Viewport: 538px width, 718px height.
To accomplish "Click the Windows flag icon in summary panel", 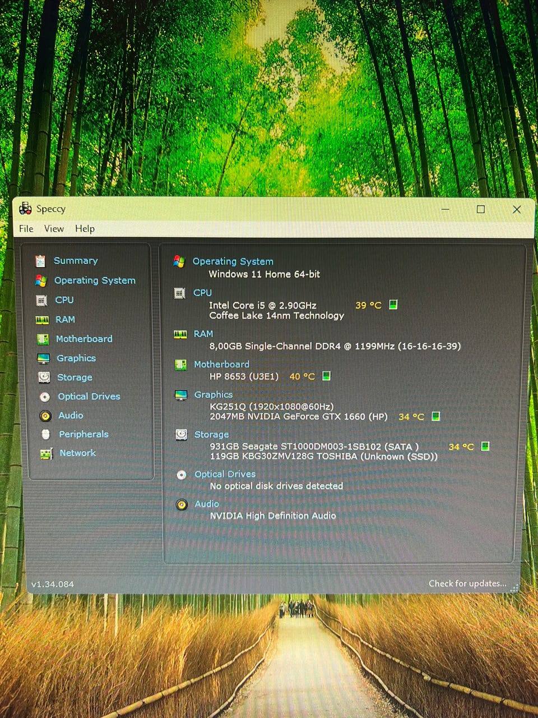I will [179, 261].
